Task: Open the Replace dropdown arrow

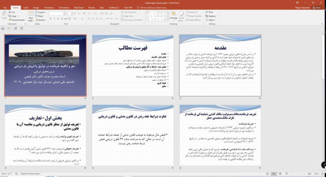Action: pyautogui.click(x=218, y=16)
